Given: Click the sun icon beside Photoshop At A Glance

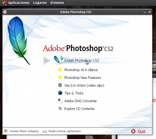Looking at the screenshot, I should pyautogui.click(x=60, y=70).
